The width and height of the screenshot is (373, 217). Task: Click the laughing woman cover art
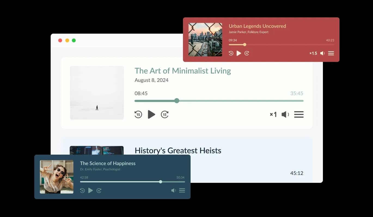(x=57, y=177)
